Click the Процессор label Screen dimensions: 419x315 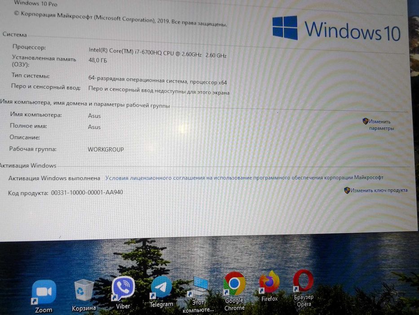(x=29, y=47)
